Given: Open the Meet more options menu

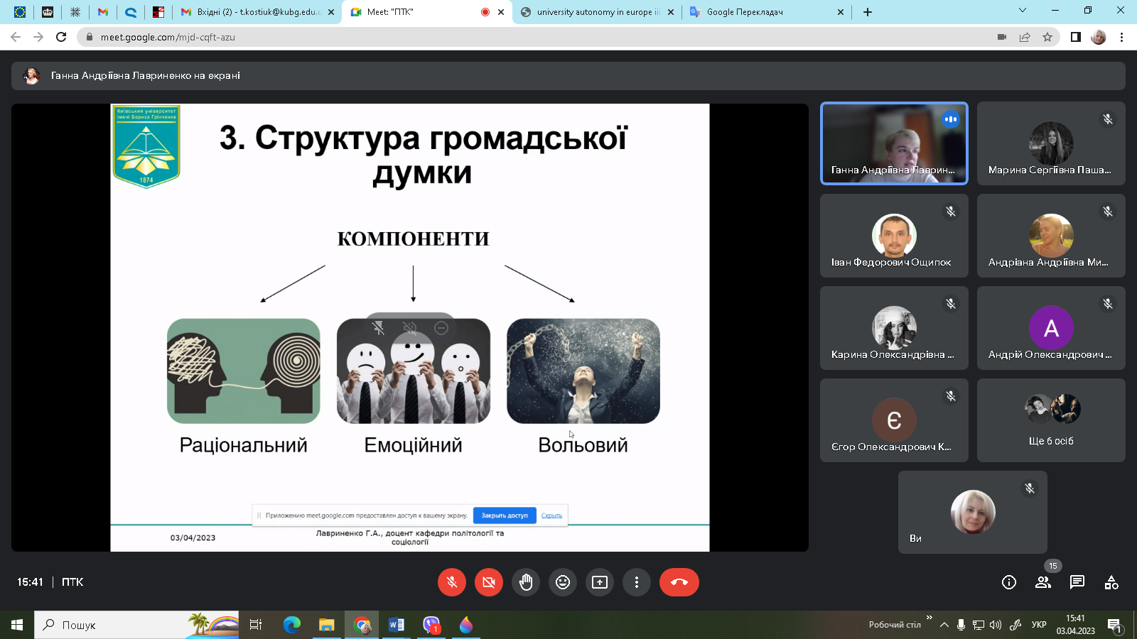Looking at the screenshot, I should (x=636, y=582).
